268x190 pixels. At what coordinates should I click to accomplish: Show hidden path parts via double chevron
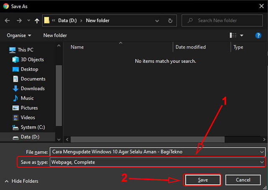[x=54, y=21]
